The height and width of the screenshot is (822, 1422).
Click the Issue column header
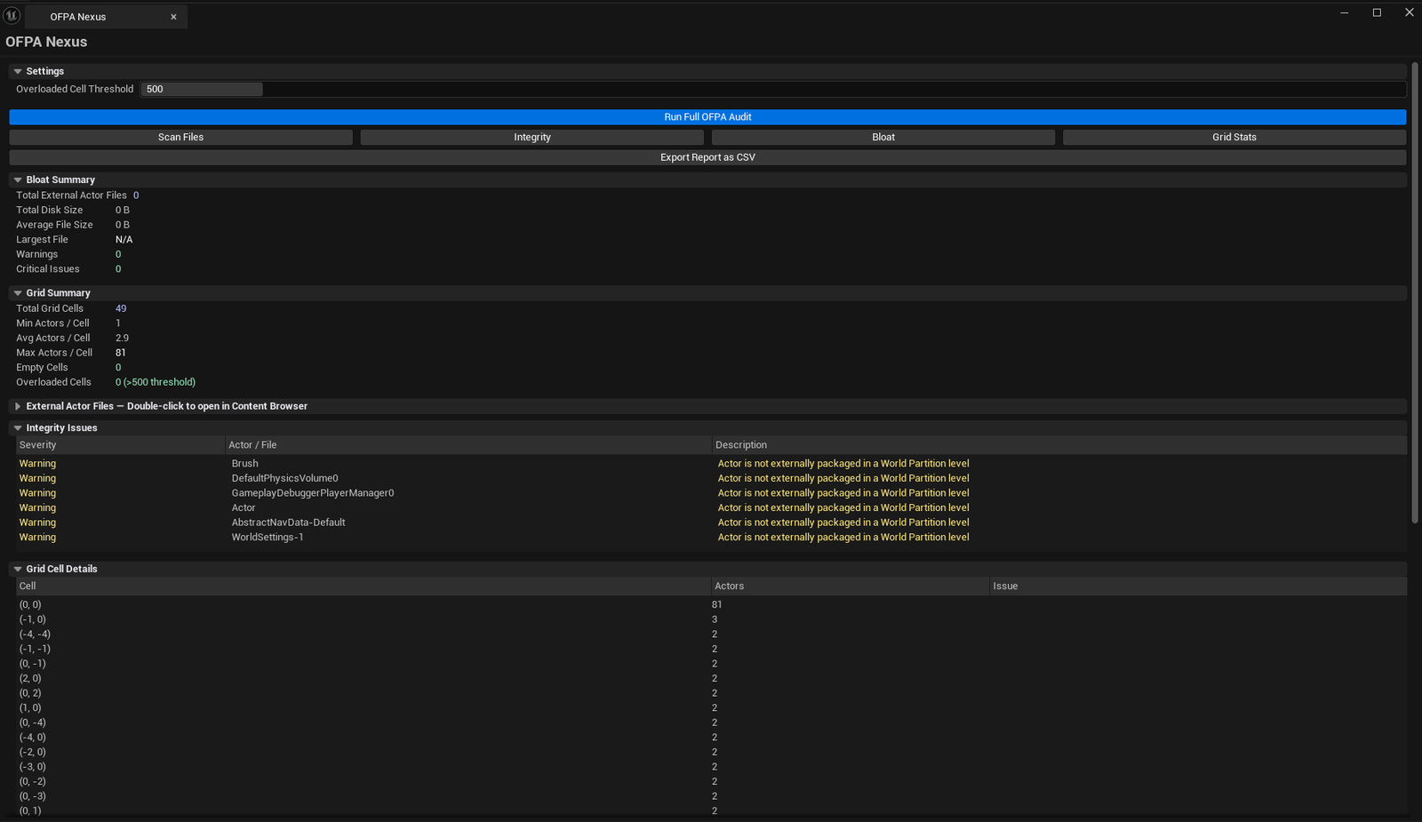[x=1198, y=587]
